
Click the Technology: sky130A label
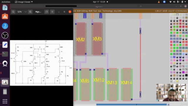tap(112, 11)
